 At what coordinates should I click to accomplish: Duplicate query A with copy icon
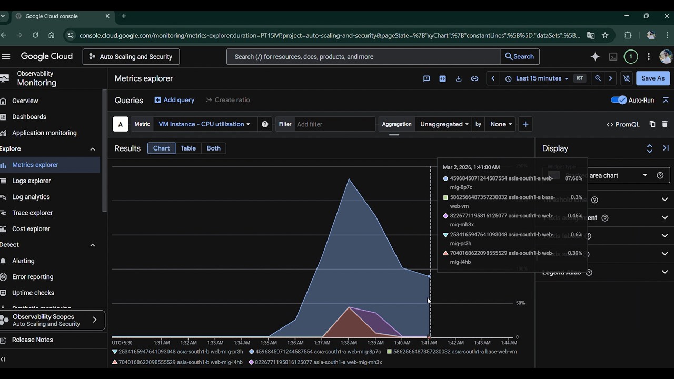(652, 124)
